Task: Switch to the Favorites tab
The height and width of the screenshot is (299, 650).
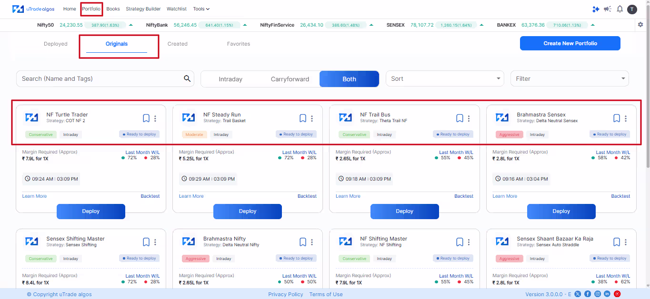Action: coord(239,44)
